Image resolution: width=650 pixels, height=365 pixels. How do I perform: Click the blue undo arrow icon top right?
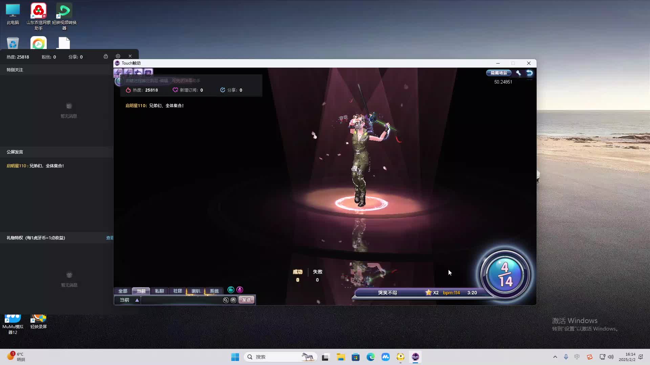529,73
